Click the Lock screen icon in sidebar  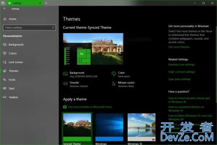tap(5, 62)
